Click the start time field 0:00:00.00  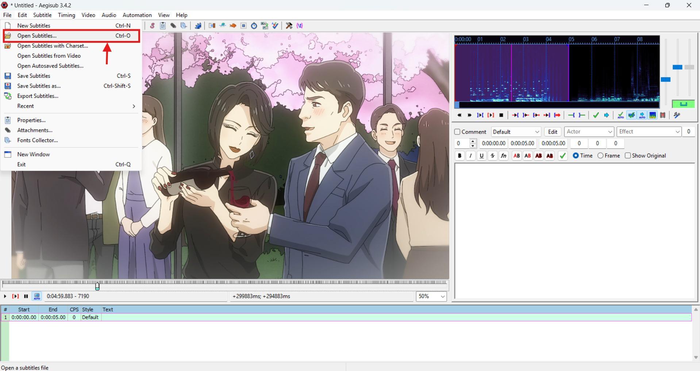click(494, 144)
